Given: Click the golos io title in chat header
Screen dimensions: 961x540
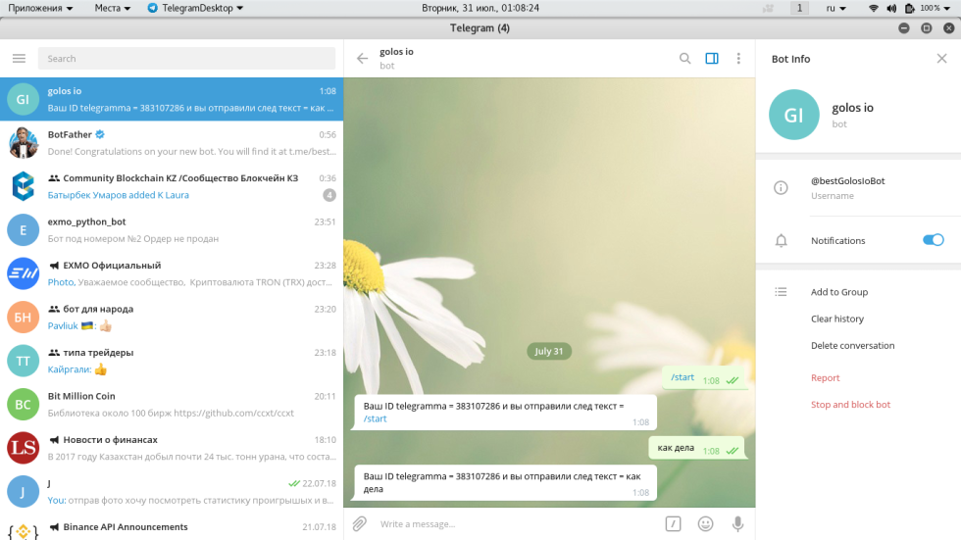Looking at the screenshot, I should click(396, 51).
